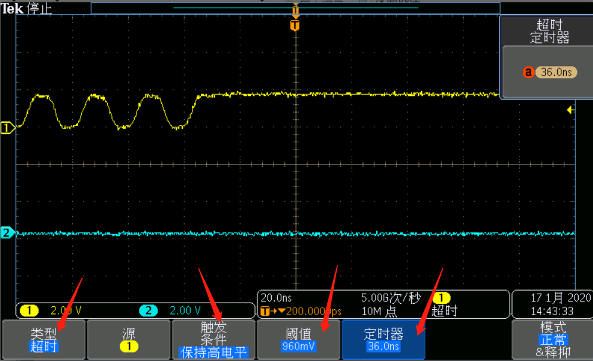Click the time 14:43:33 readout

coord(552,312)
